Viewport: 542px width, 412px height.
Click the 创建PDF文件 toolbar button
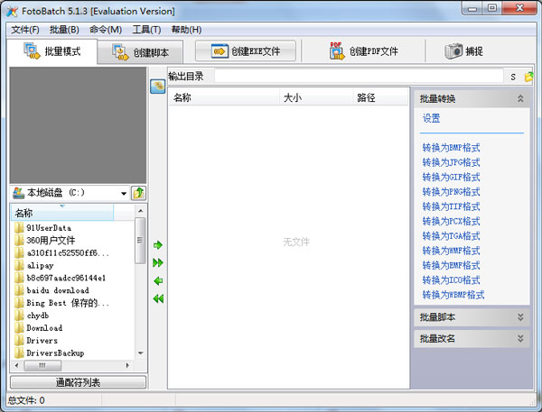pos(363,51)
